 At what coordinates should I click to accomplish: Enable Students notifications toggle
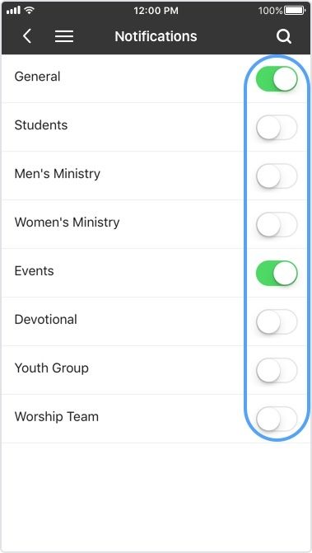pos(277,127)
